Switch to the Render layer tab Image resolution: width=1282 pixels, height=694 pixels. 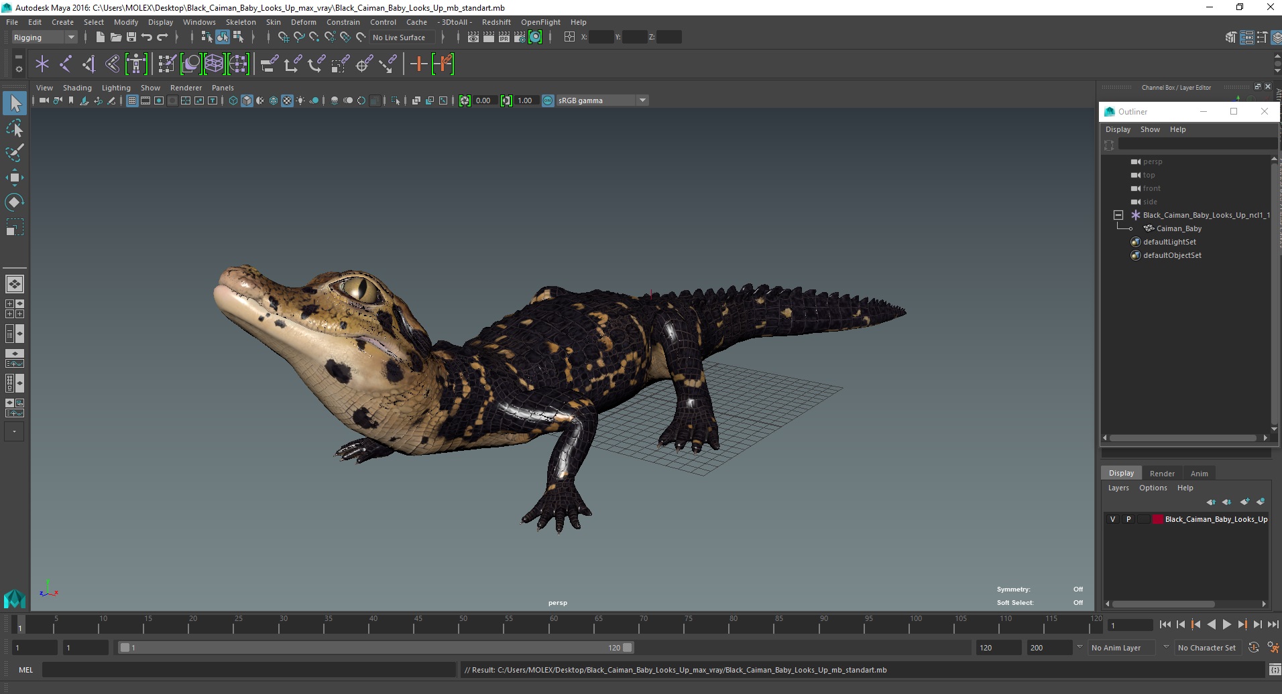click(x=1162, y=473)
